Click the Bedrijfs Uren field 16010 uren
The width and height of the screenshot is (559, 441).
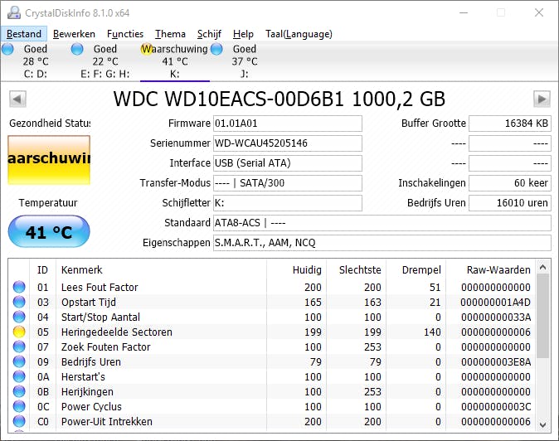(x=510, y=203)
